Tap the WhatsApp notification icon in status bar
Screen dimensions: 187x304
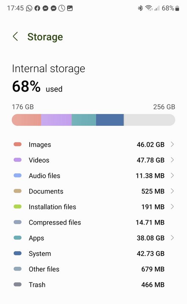tap(29, 8)
